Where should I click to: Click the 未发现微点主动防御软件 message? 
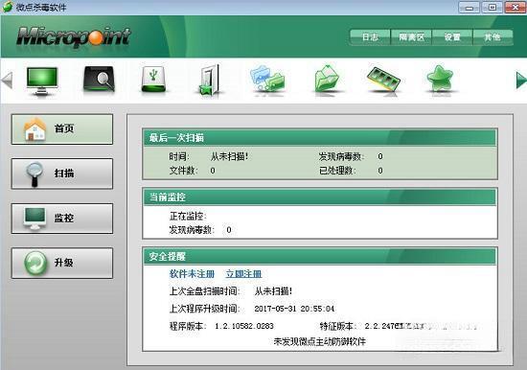320,342
